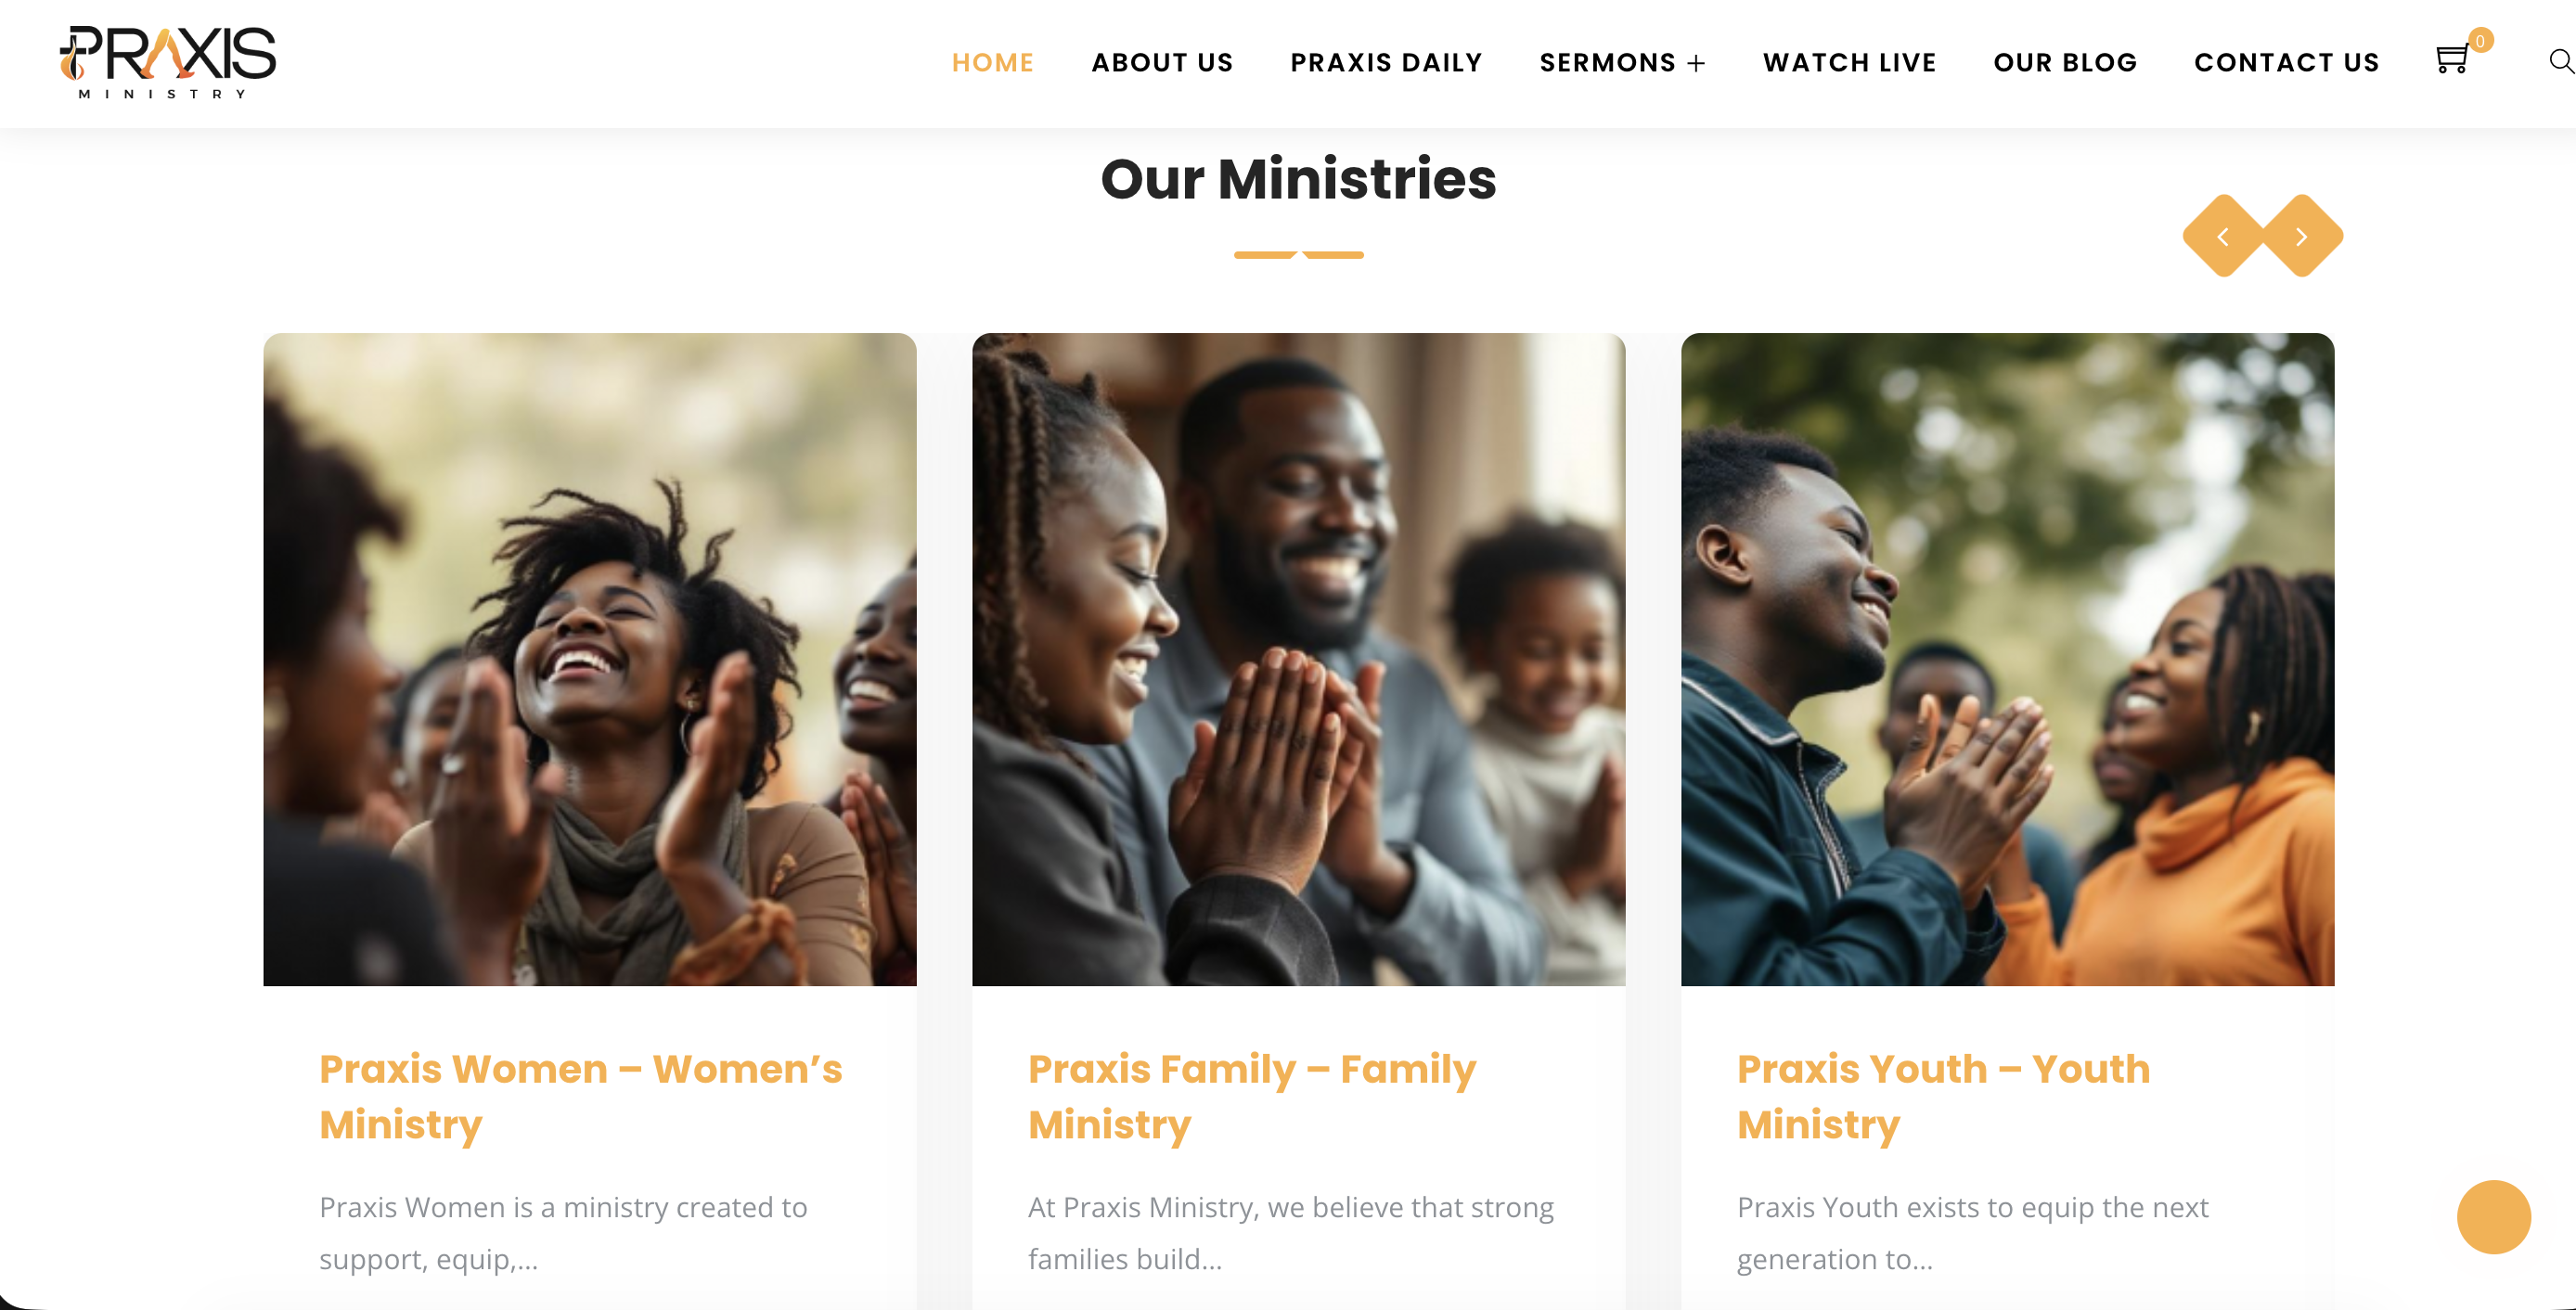Open Praxis Youth – Youth Ministry title
This screenshot has height=1310, width=2576.
[1943, 1096]
